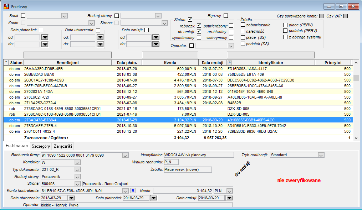362x210 pixels.
Task: Sort by the Beneficjent column header
Action: [x=68, y=63]
